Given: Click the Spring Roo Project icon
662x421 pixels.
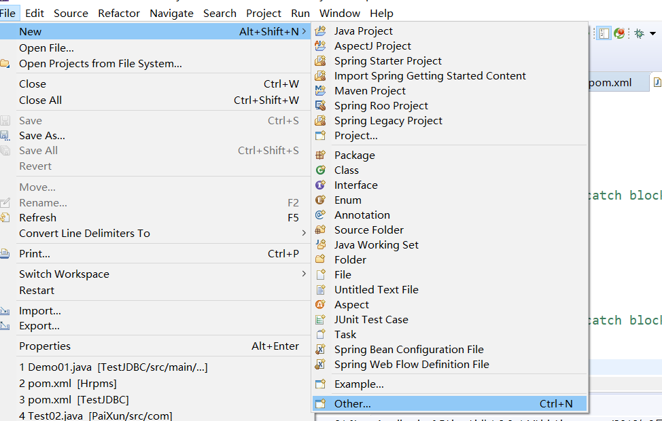Looking at the screenshot, I should pos(320,105).
